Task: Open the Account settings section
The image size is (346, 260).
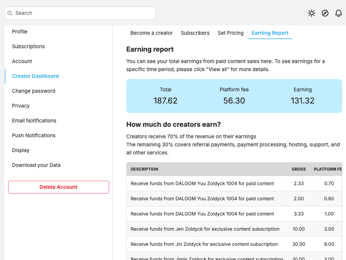Action: pos(22,61)
